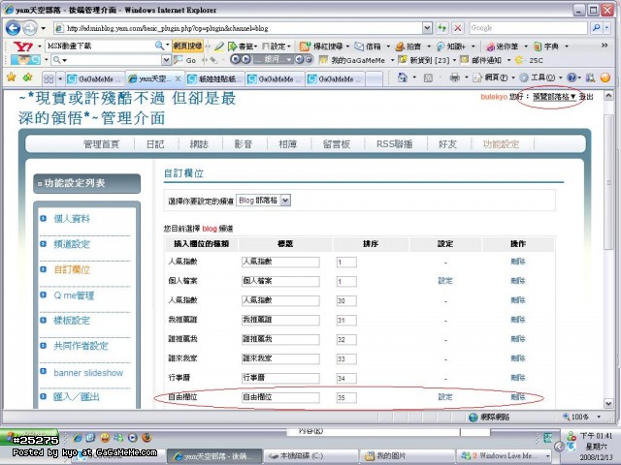Click the red Stop loading icon
The width and height of the screenshot is (621, 465).
coord(458,28)
